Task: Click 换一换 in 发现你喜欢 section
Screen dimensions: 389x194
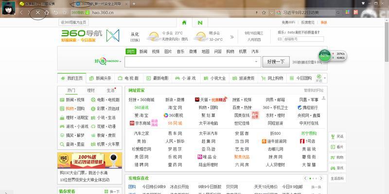Action: (316, 187)
